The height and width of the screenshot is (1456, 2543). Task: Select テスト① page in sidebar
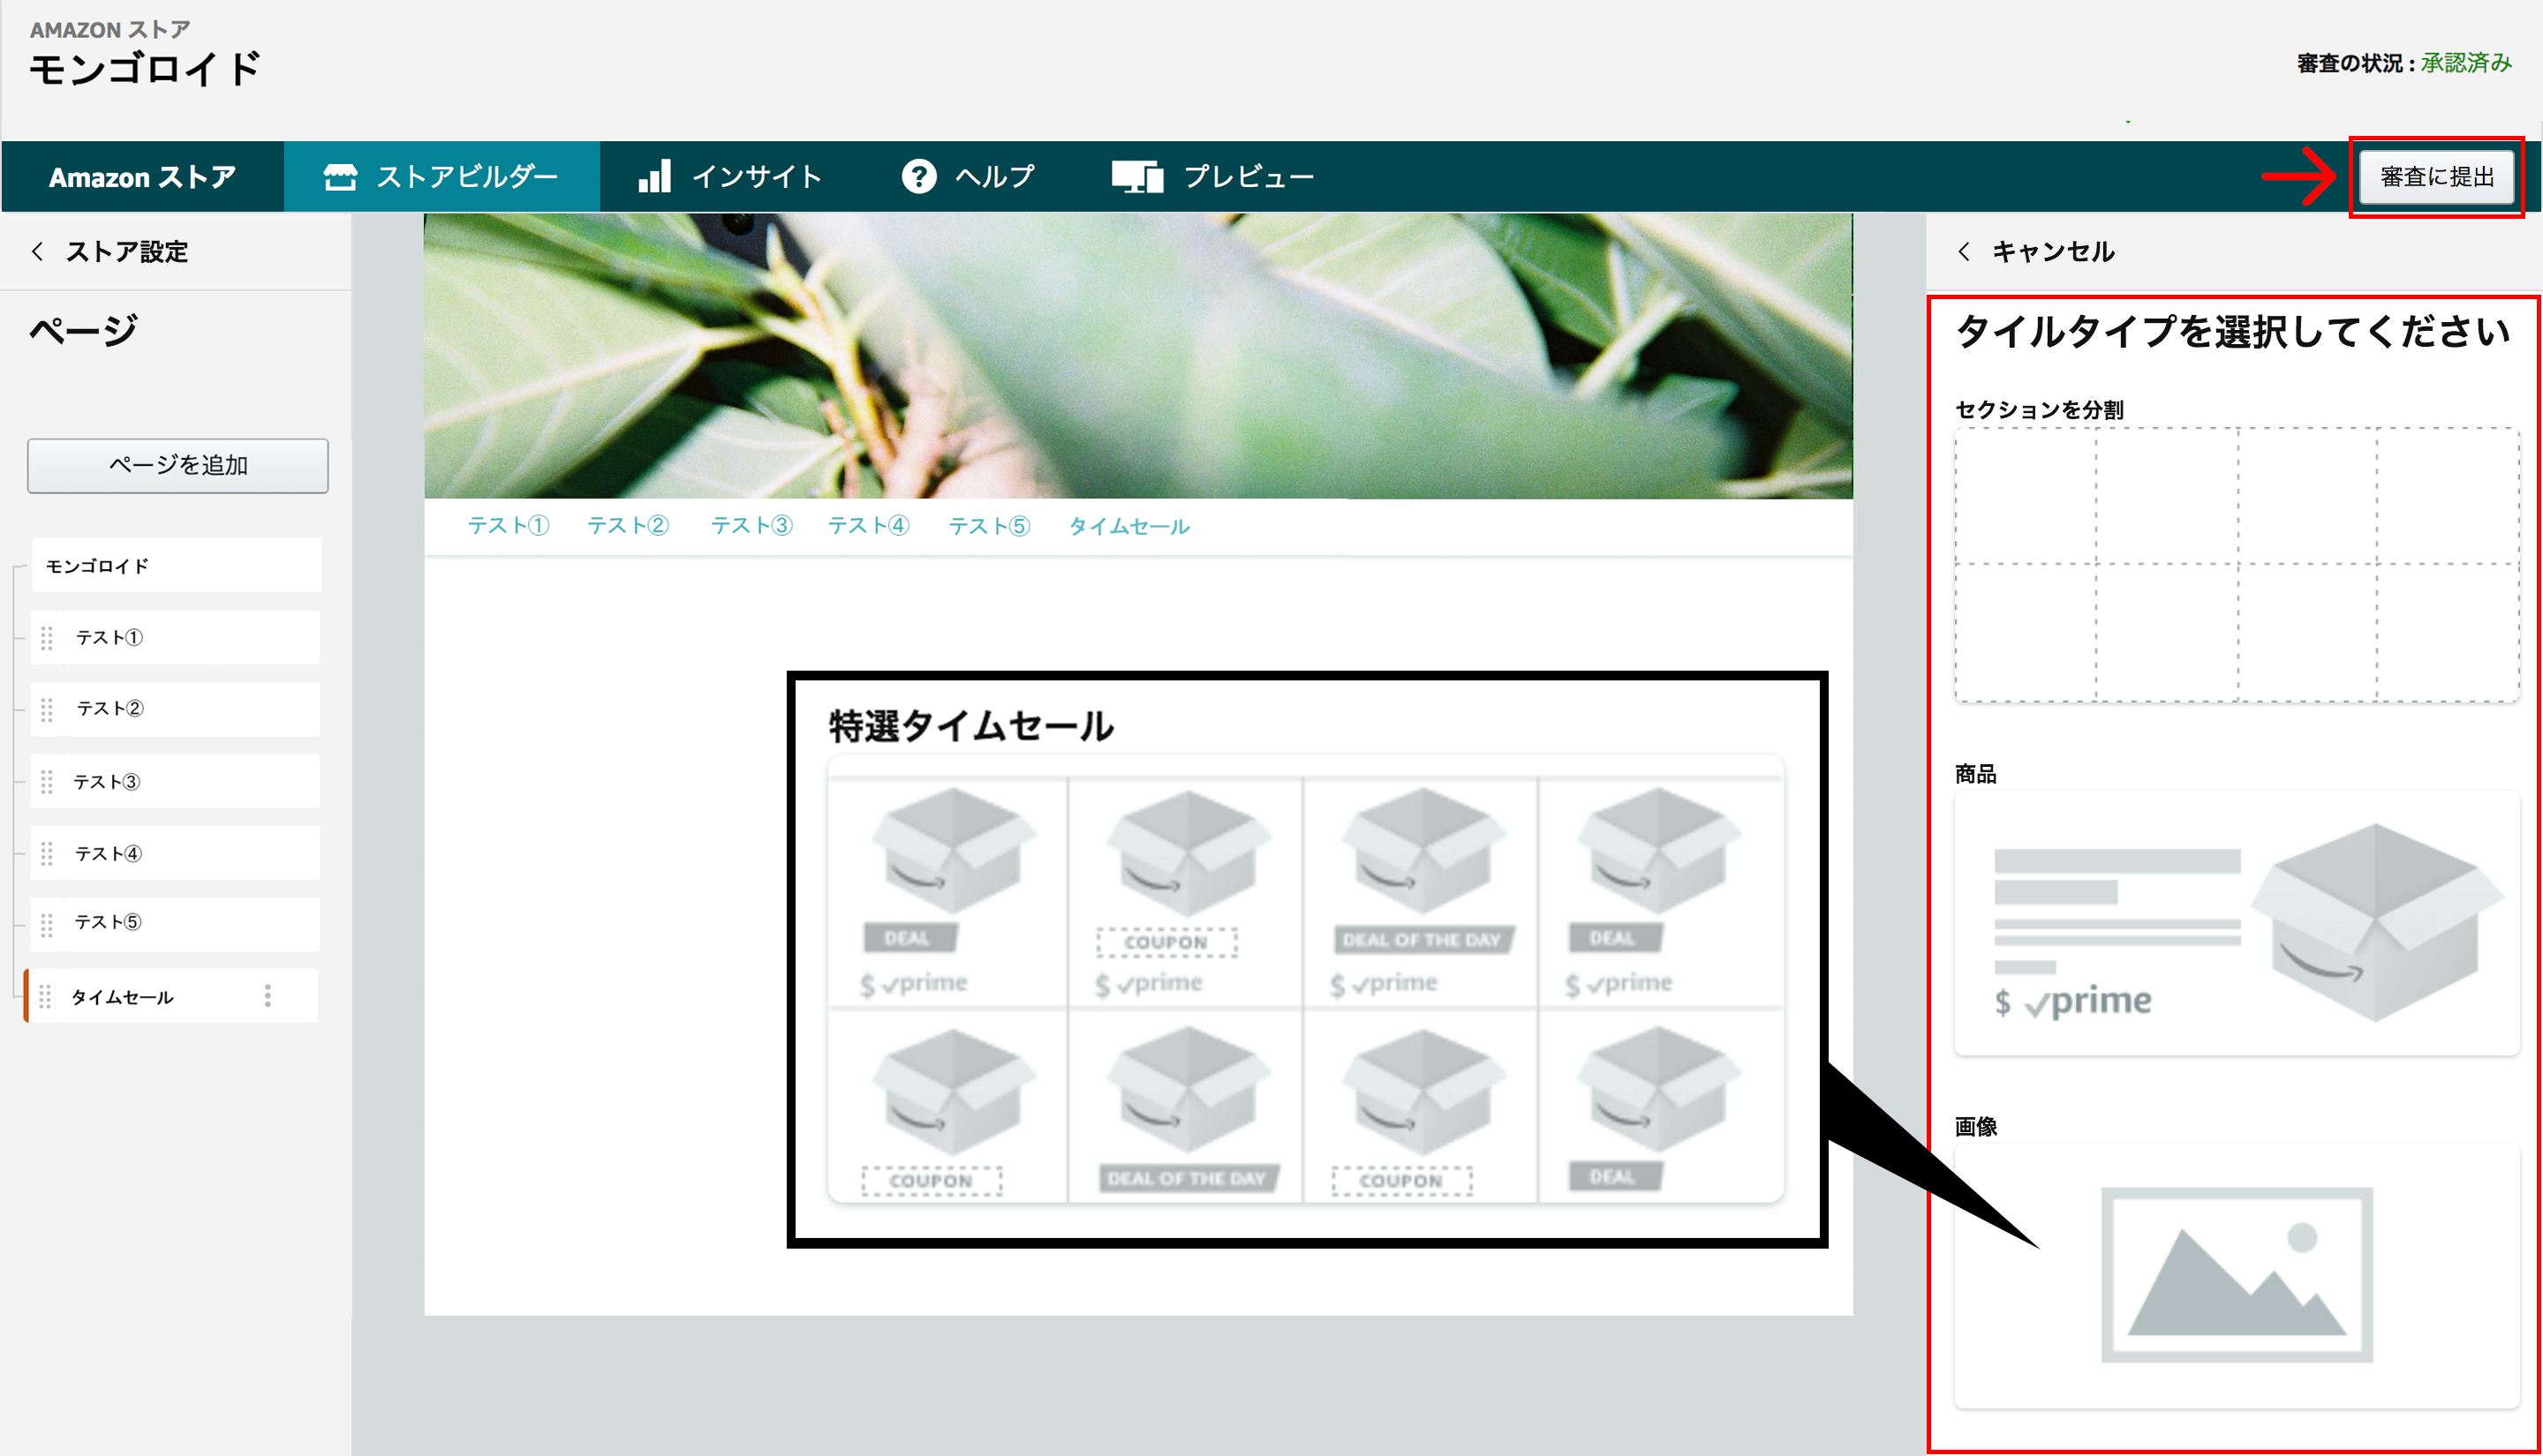[x=176, y=638]
